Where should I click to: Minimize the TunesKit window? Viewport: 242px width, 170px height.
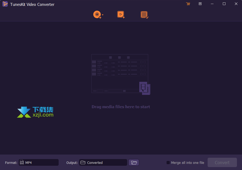point(212,4)
